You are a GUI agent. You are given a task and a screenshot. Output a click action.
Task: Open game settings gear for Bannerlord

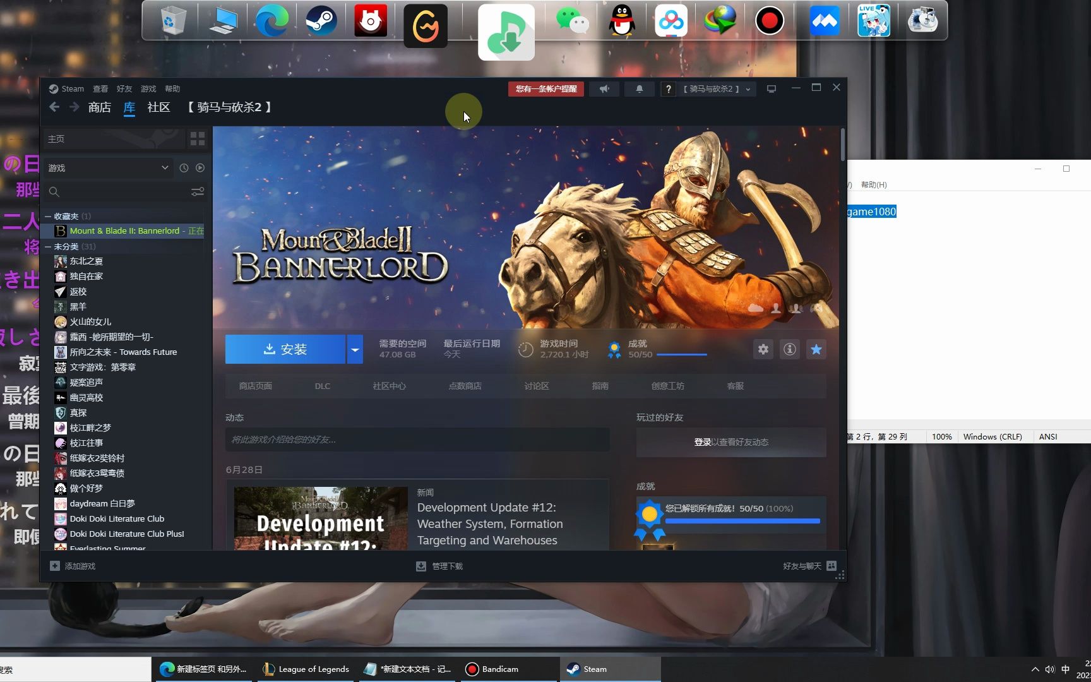763,349
